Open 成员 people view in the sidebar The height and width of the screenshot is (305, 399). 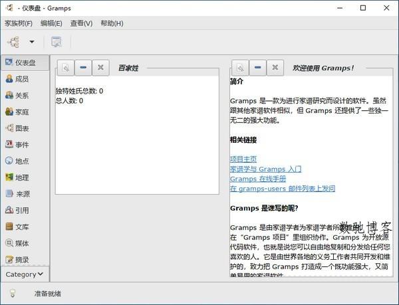click(25, 79)
